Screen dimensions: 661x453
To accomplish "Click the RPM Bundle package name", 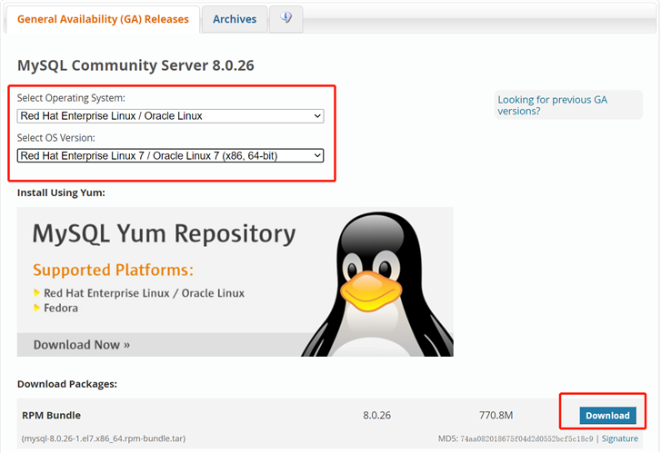I will pyautogui.click(x=52, y=416).
